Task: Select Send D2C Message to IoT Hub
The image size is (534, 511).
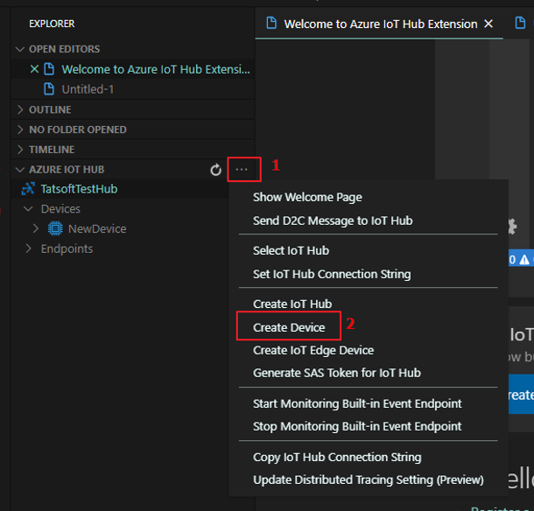Action: coord(333,220)
